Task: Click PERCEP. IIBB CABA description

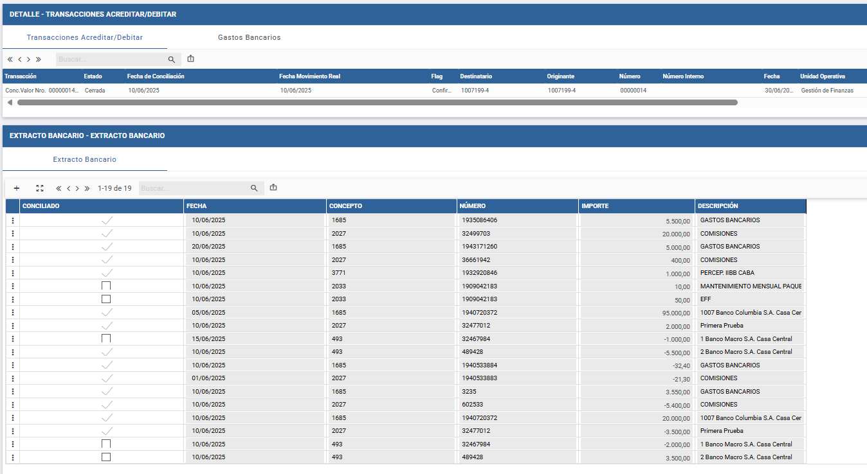Action: click(x=751, y=273)
